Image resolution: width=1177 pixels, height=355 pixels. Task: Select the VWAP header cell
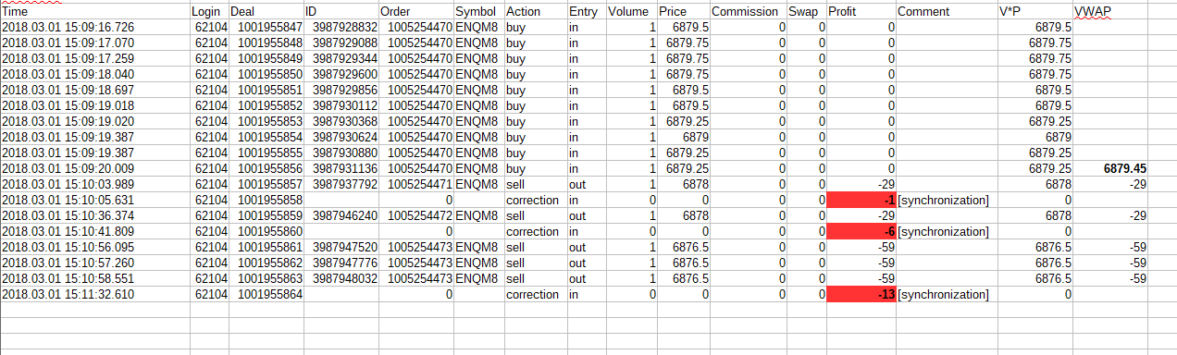tap(1111, 12)
